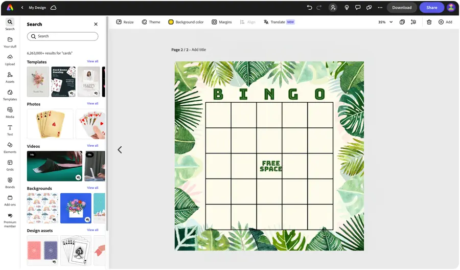Image resolution: width=460 pixels, height=270 pixels.
Task: Click the Add page button
Action: (x=445, y=22)
